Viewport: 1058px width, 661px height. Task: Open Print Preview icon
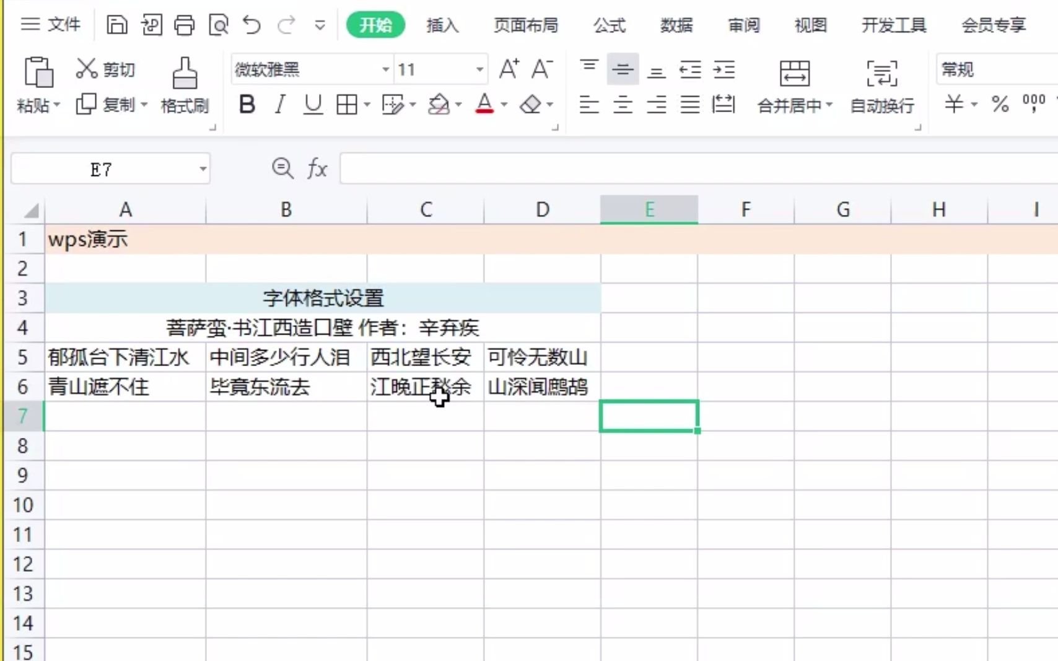(218, 25)
